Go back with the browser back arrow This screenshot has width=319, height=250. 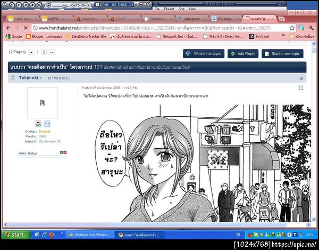[9, 28]
